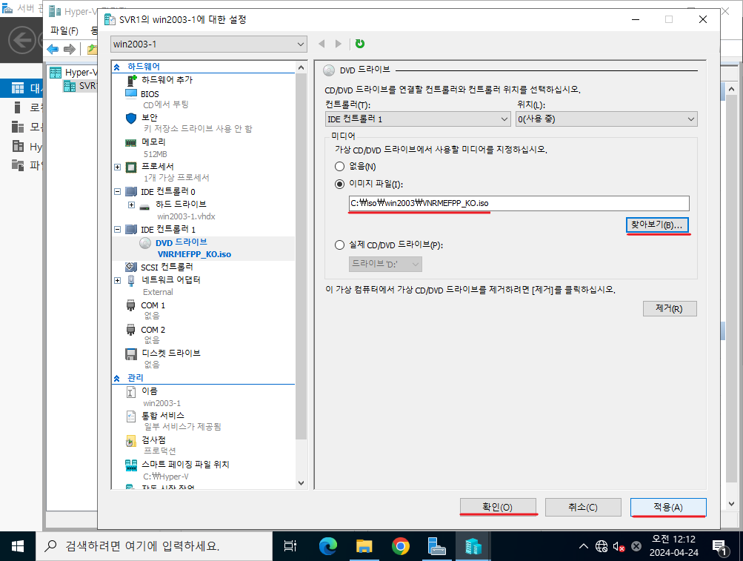Collapse the Management (관리) section
This screenshot has height=561, width=743.
pos(116,378)
